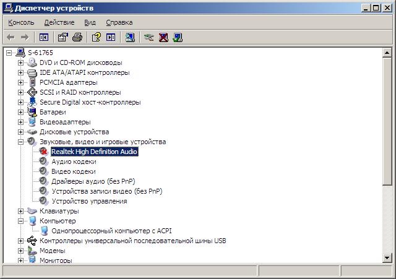This screenshot has width=396, height=279.
Task: Click the IDE ATA/ATAPI controller icon
Action: point(32,73)
